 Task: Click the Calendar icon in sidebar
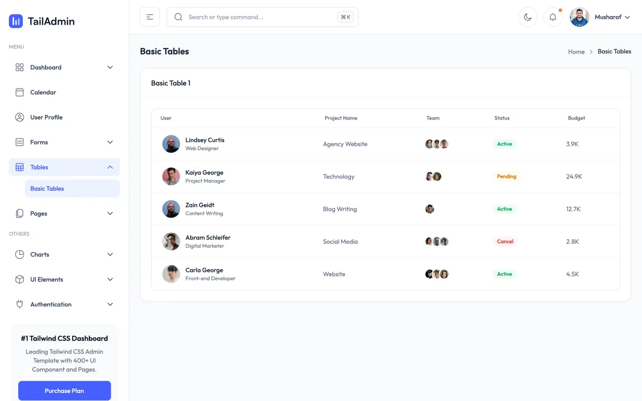[x=20, y=92]
